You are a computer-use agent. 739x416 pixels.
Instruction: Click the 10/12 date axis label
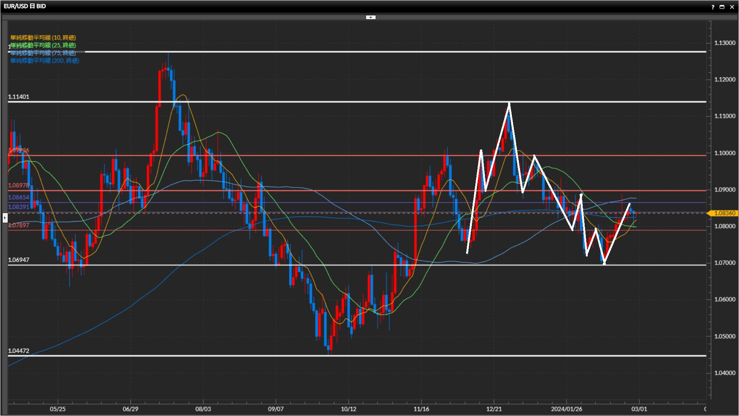[x=348, y=409]
